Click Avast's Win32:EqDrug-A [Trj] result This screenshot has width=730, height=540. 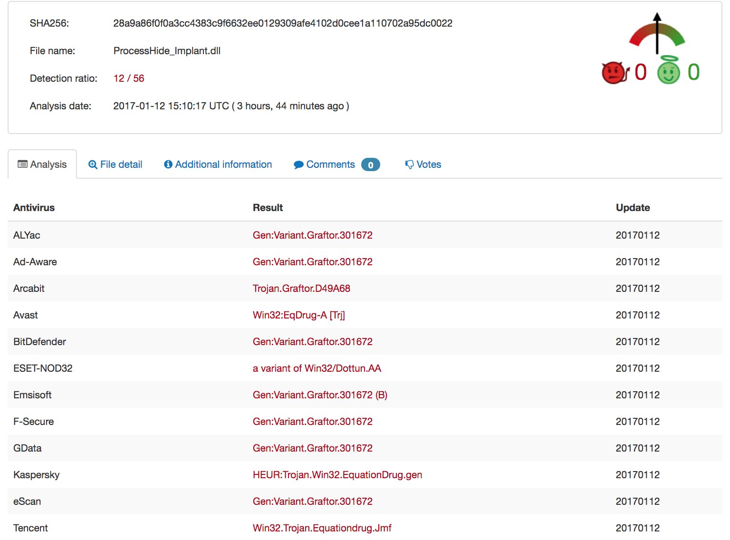tap(299, 315)
